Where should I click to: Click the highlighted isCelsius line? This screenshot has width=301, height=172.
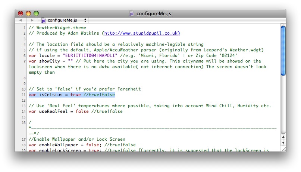(72, 95)
